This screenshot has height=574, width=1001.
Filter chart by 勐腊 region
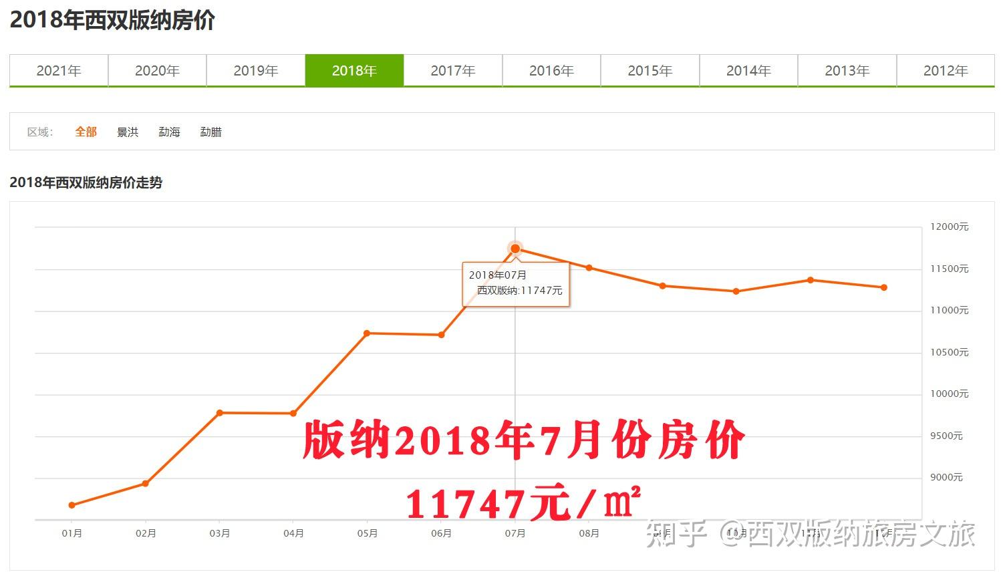(211, 132)
